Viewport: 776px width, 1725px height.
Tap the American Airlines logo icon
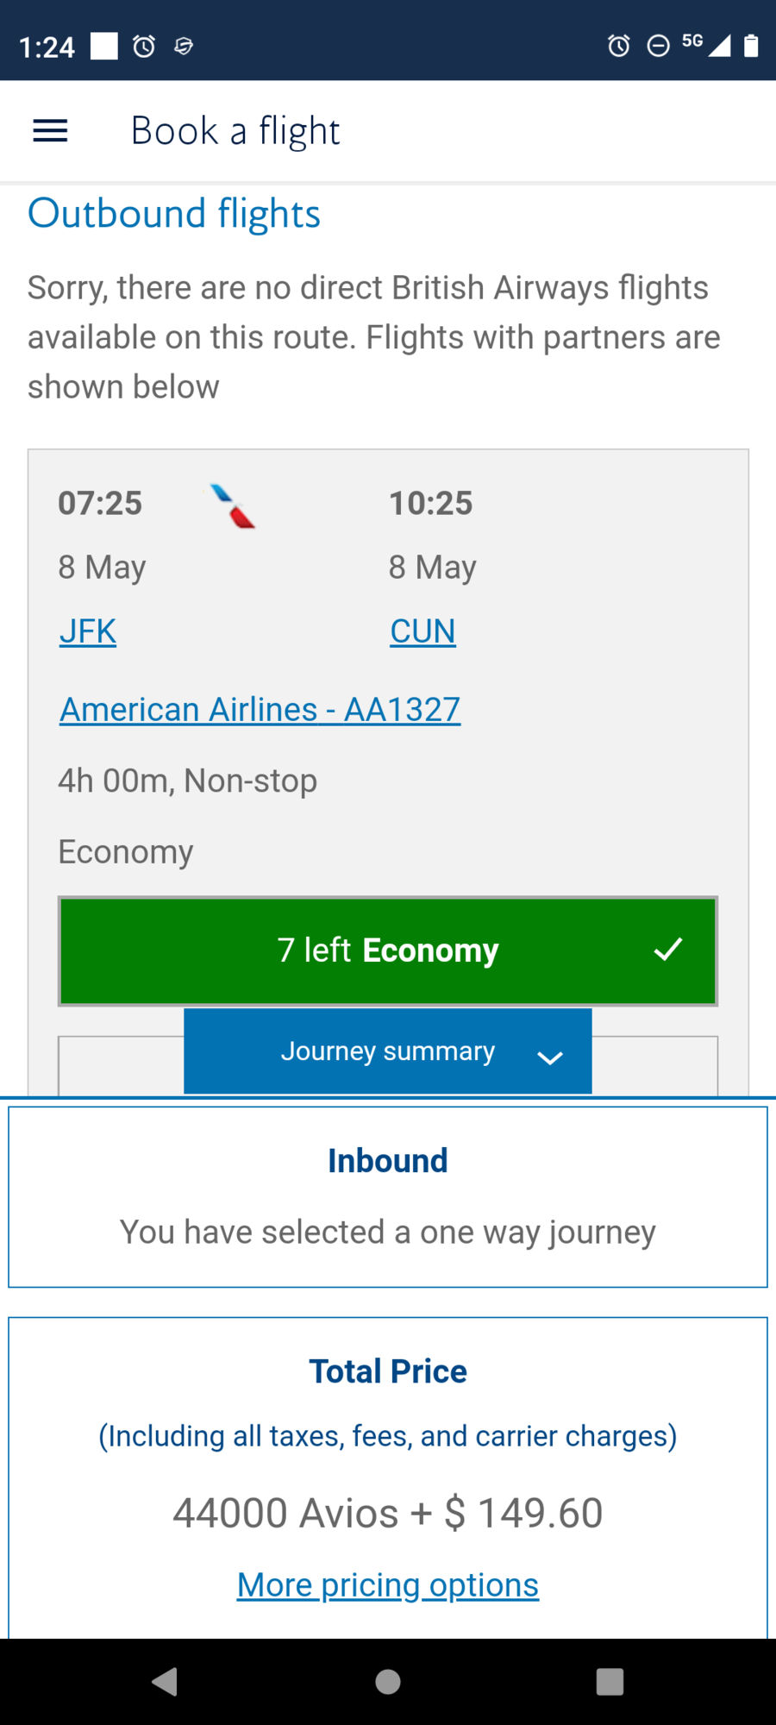tap(233, 505)
